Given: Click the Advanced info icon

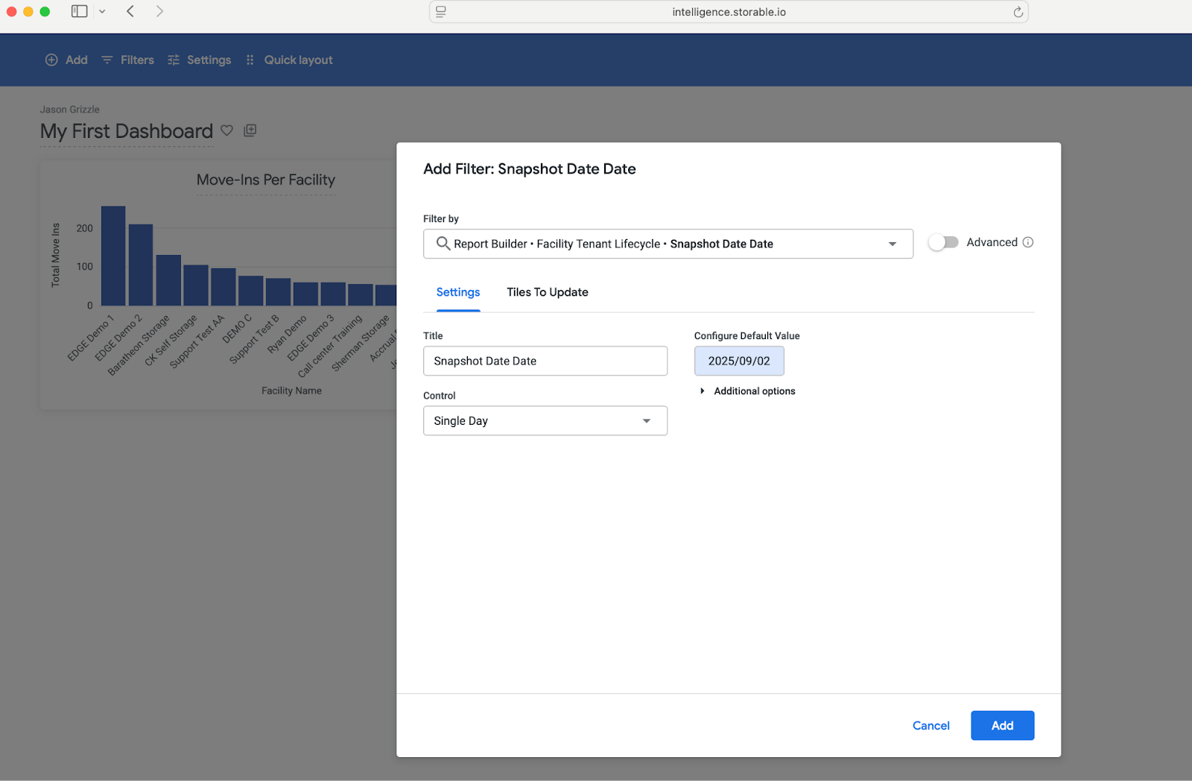Looking at the screenshot, I should [x=1028, y=242].
